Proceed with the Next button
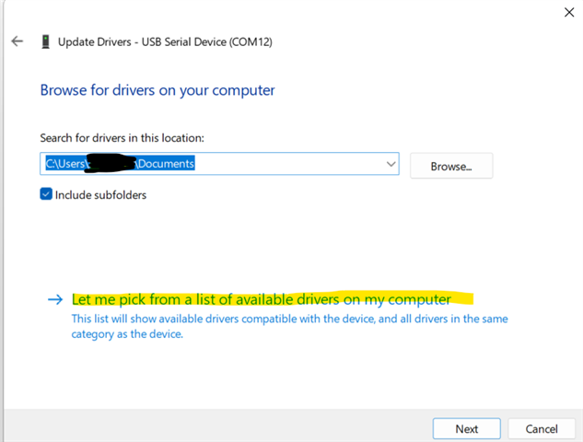 (467, 428)
